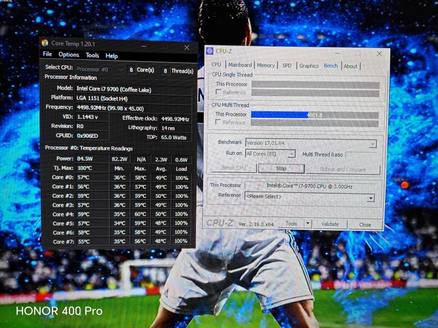The image size is (438, 328).
Task: Click the CPU-Z app icon in title bar
Action: coord(209,51)
